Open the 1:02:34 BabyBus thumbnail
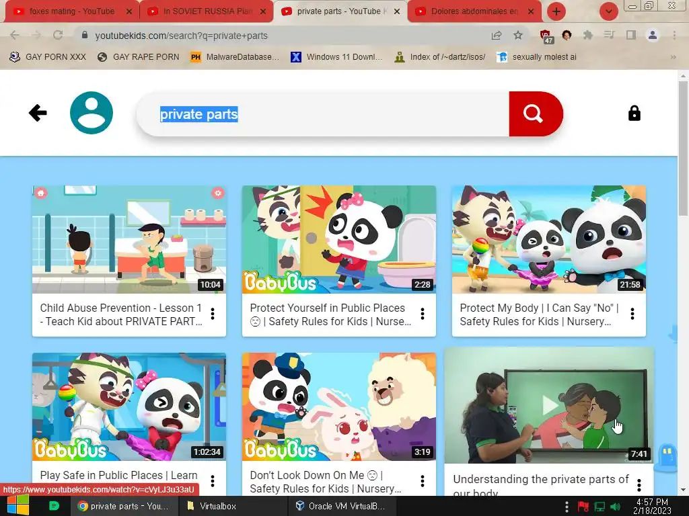This screenshot has width=689, height=516. 129,406
